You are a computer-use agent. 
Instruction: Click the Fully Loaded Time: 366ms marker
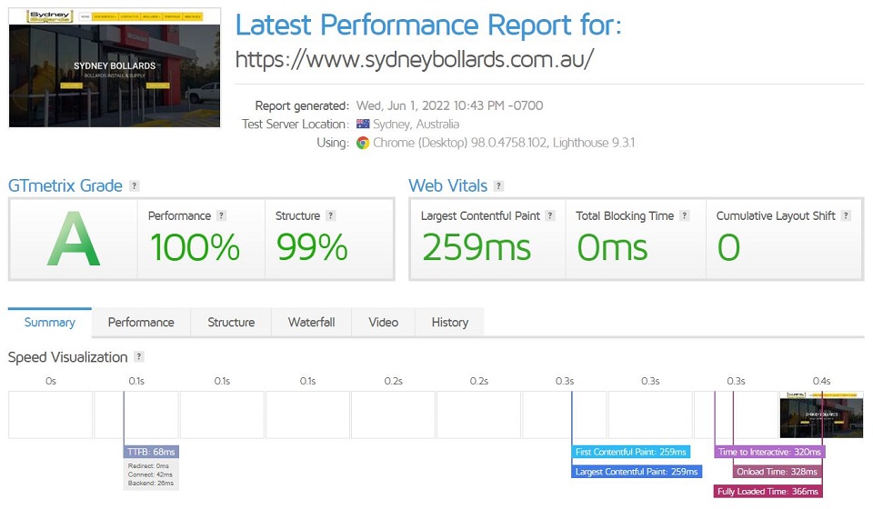[768, 491]
